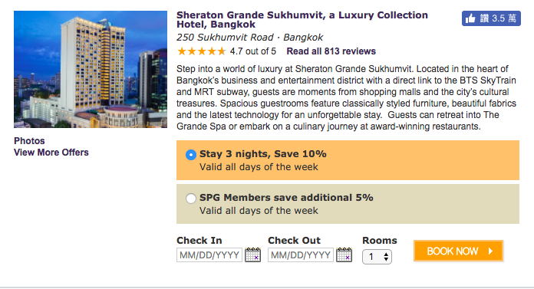Viewport: 534px width, 289px height.
Task: Open the Rooms dropdown
Action: click(x=377, y=257)
